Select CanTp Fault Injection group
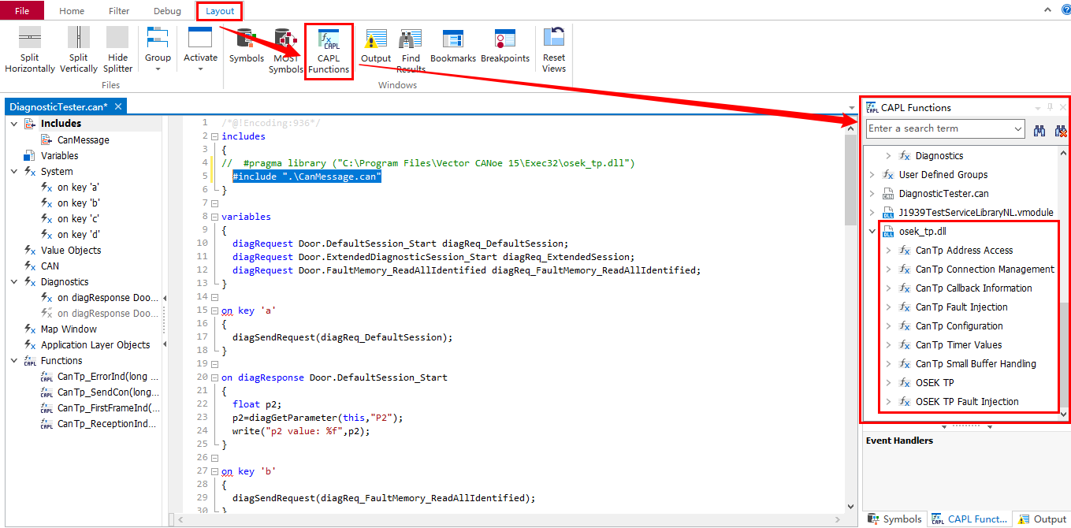The height and width of the screenshot is (528, 1071). pyautogui.click(x=961, y=307)
